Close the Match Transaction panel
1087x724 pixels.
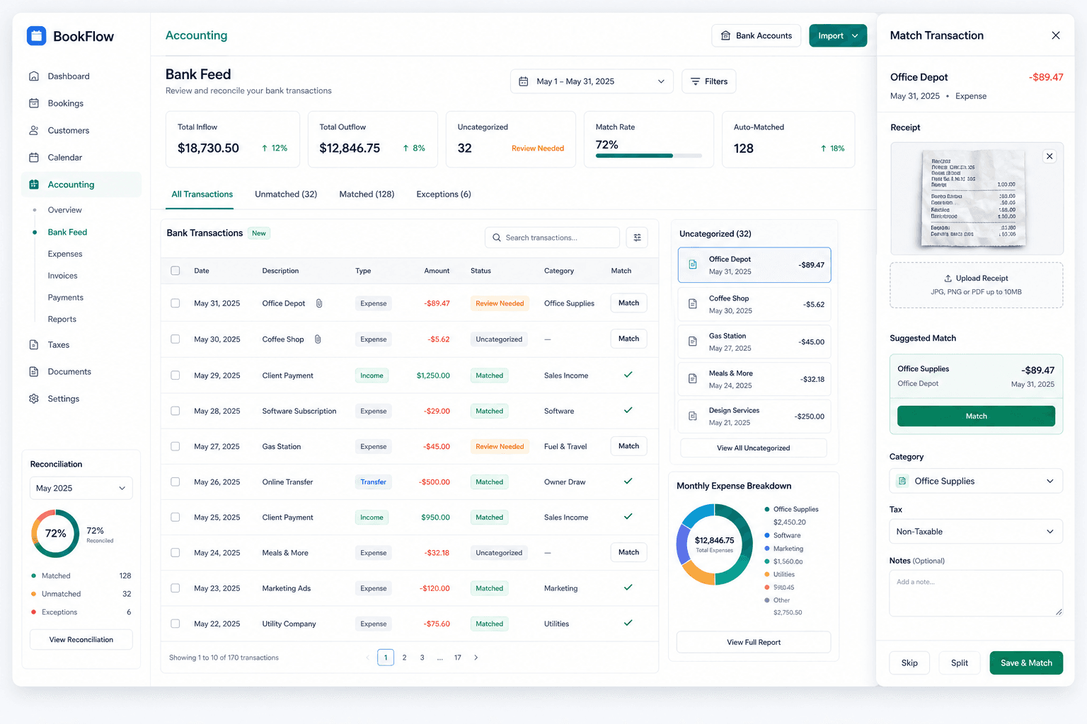[1055, 35]
